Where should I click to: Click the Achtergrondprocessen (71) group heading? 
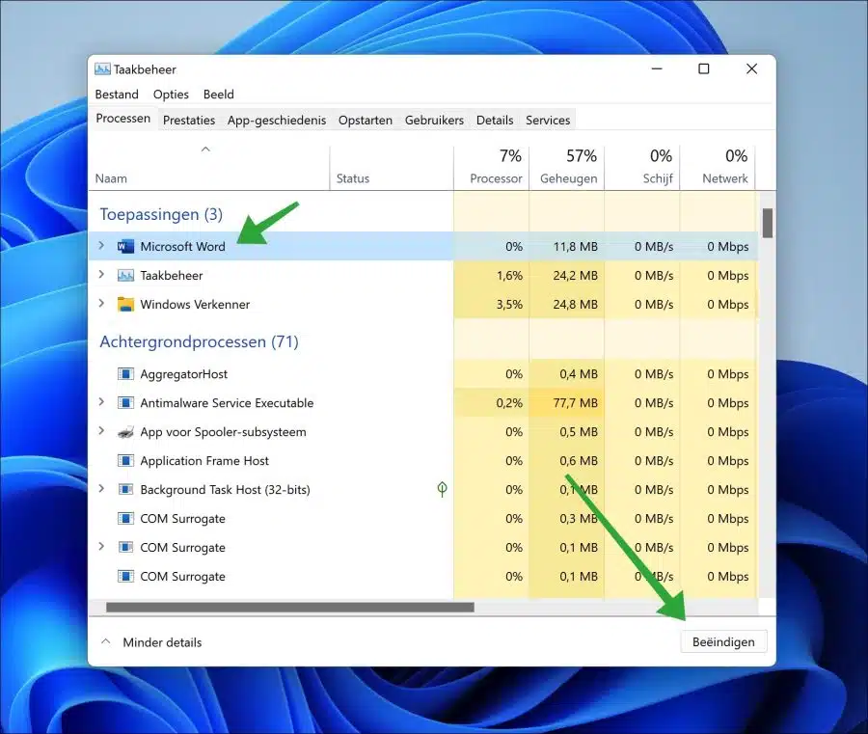[x=200, y=341]
